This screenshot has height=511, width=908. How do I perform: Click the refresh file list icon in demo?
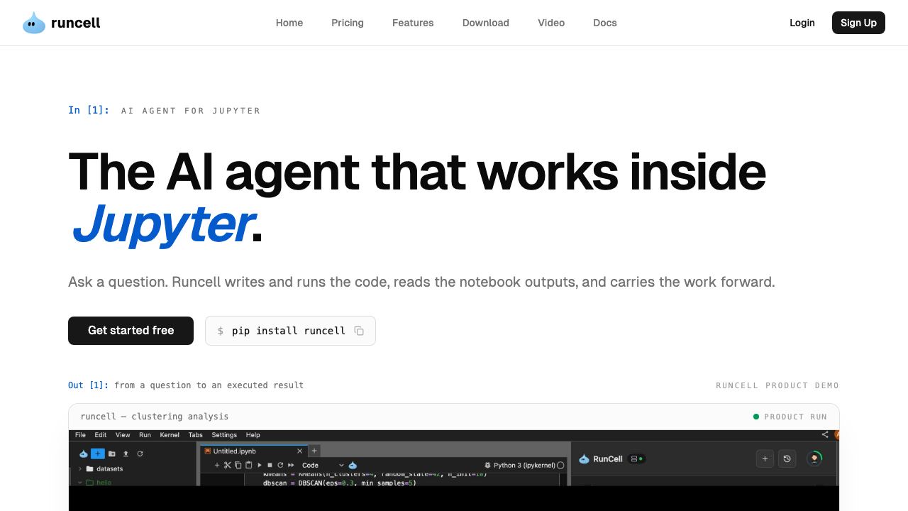140,454
